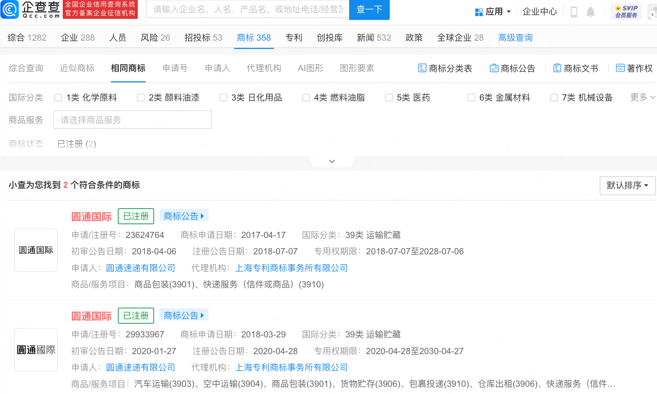Switch to the 新闻 532 tab
657x394 pixels.
coord(374,38)
